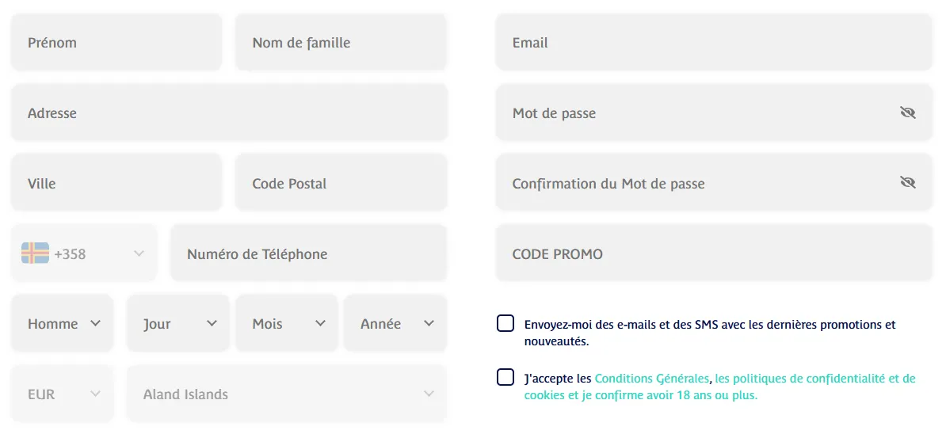The width and height of the screenshot is (946, 438).
Task: Enable promotional e-mails and SMS checkbox
Action: [x=505, y=323]
